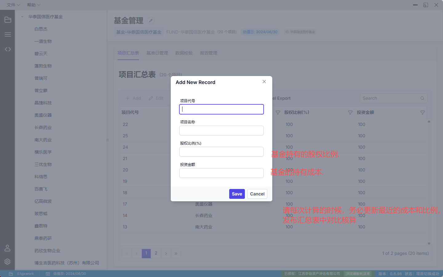Open the folder icon in left sidebar
This screenshot has height=277, width=443.
tap(8, 20)
